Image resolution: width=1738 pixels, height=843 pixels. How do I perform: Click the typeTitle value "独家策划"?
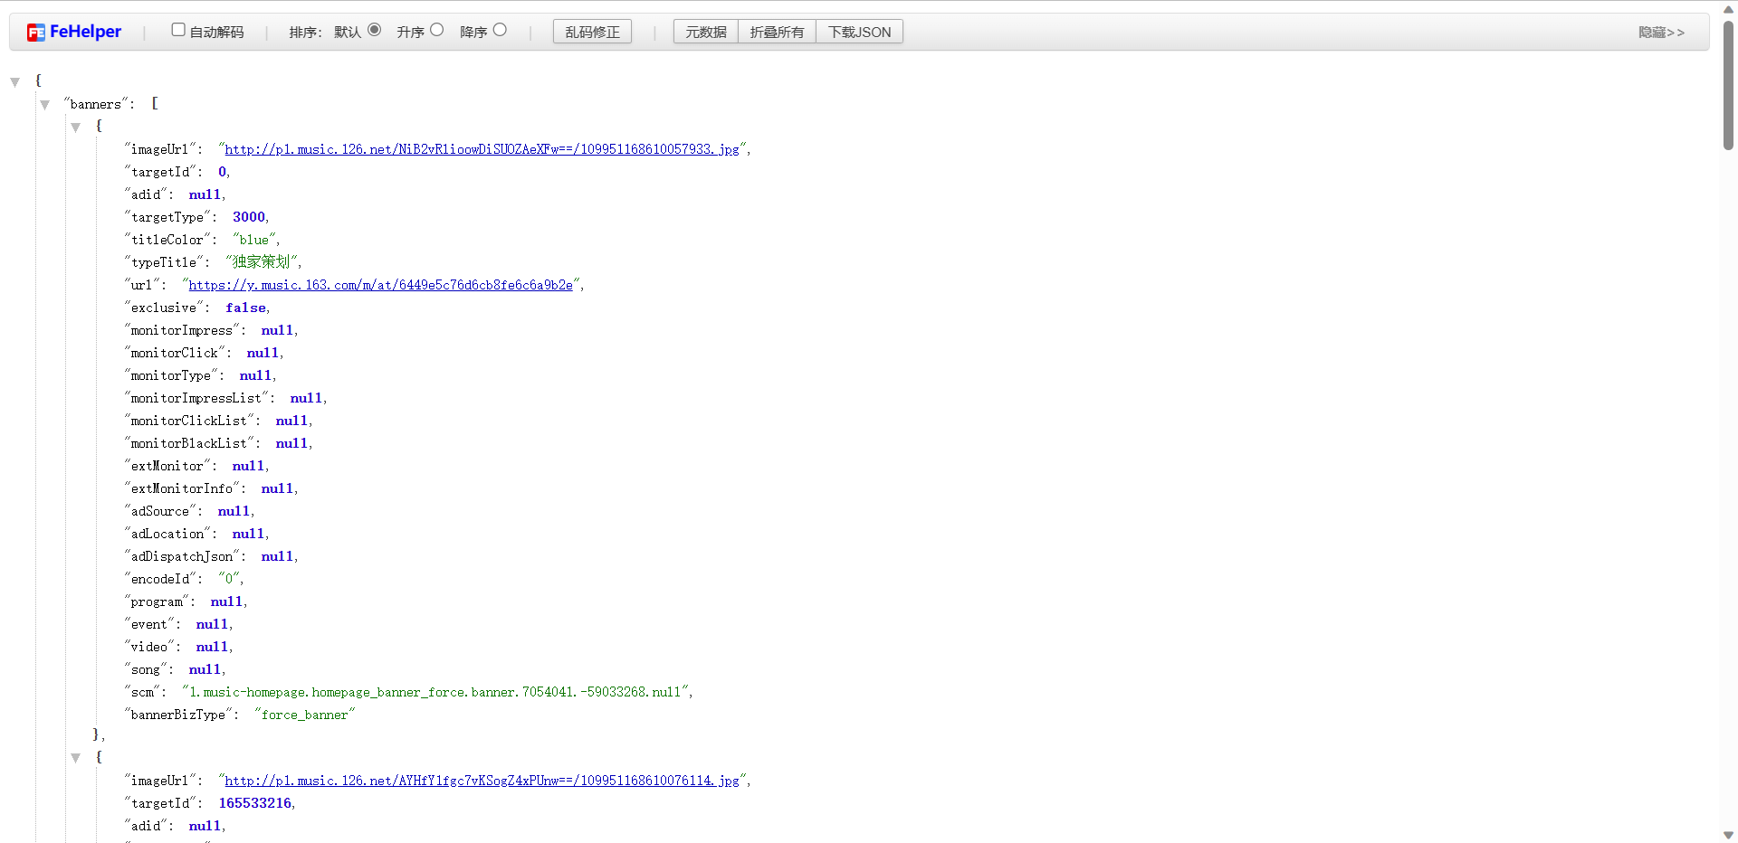[x=261, y=262]
